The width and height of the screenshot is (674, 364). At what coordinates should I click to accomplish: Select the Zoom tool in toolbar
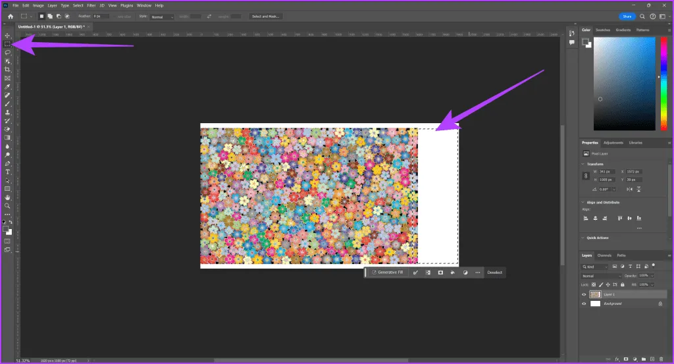(8, 206)
